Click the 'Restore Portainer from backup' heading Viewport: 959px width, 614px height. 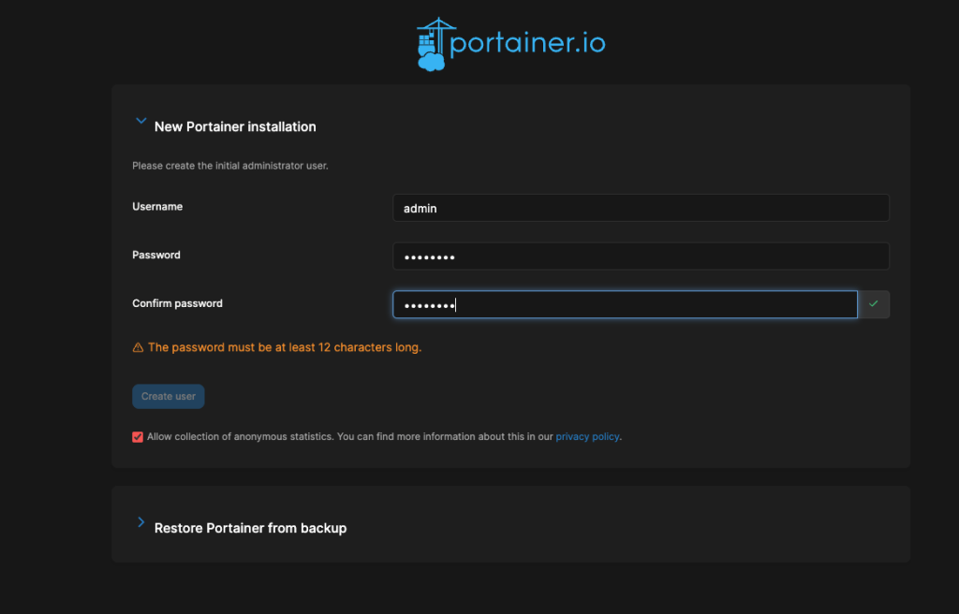250,528
